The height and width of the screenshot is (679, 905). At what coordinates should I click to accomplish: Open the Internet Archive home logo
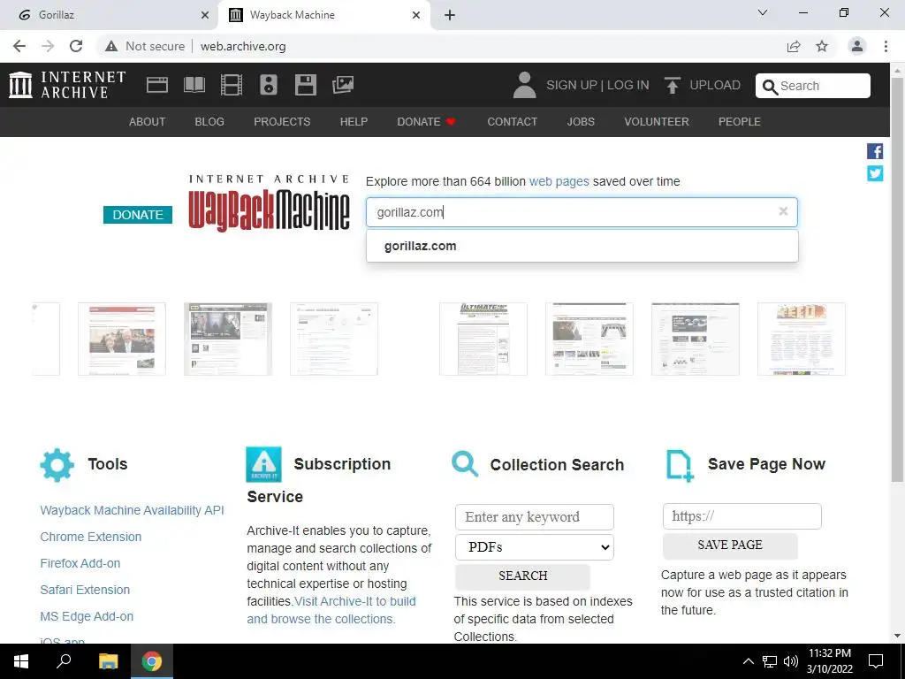pos(67,85)
